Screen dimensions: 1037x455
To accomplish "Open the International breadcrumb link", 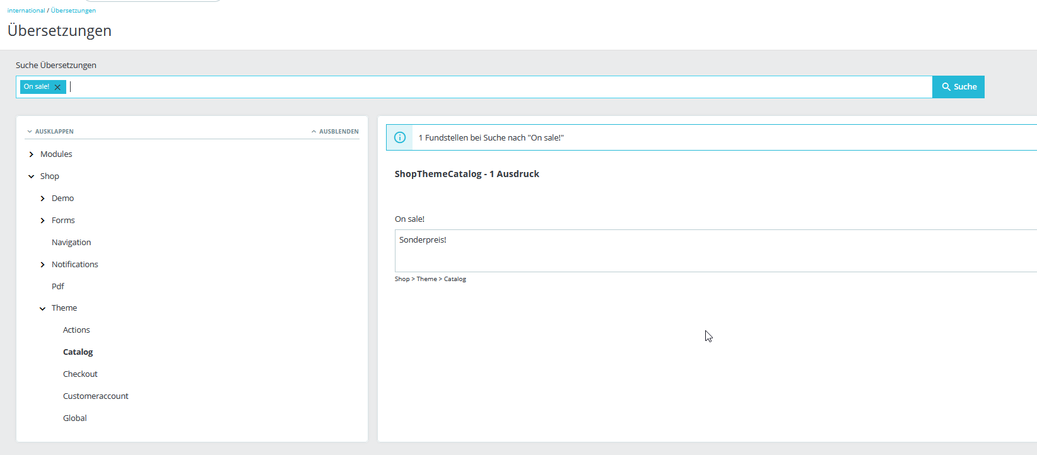I will [26, 11].
